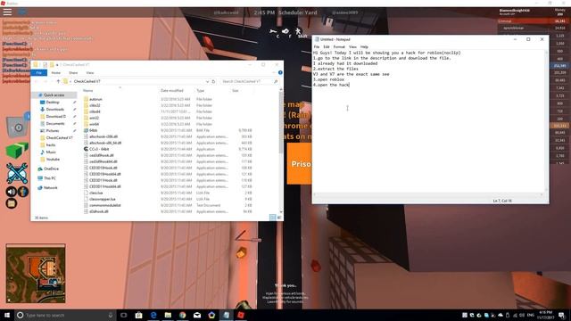Open Notepad Edit menu
Image resolution: width=571 pixels, height=321 pixels.
[327, 47]
